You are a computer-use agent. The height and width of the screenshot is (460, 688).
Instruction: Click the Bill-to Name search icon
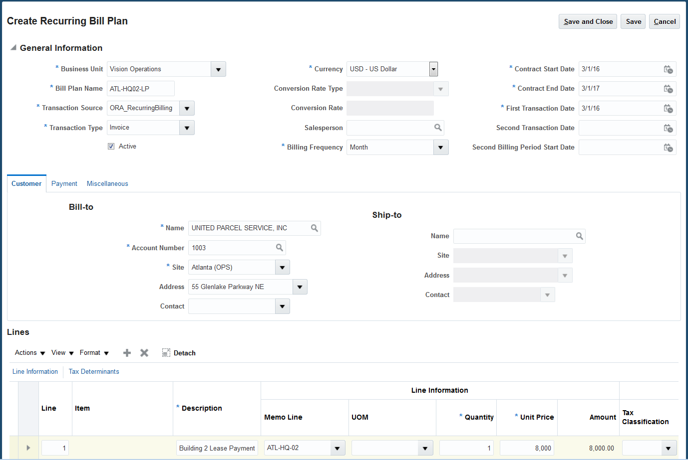[x=314, y=228]
